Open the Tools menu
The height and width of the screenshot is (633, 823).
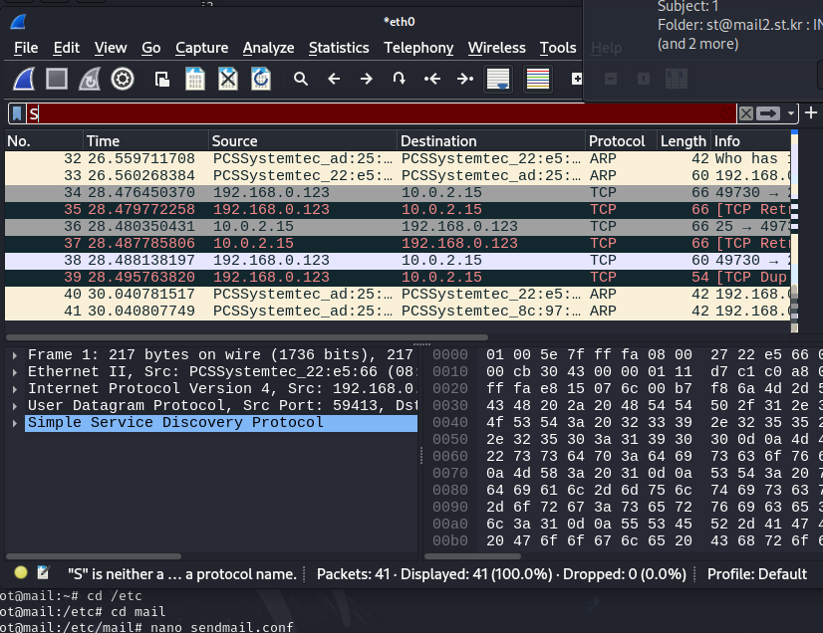coord(558,48)
